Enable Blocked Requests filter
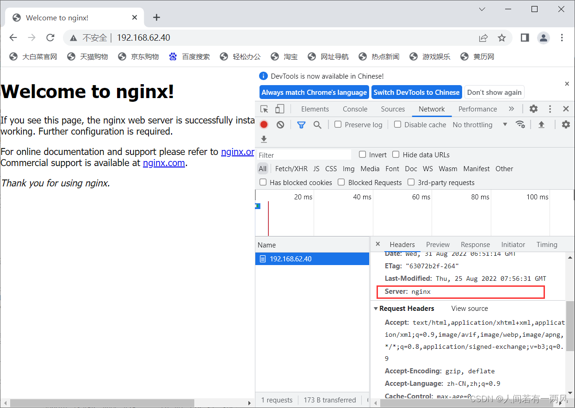The width and height of the screenshot is (575, 408). click(x=341, y=182)
